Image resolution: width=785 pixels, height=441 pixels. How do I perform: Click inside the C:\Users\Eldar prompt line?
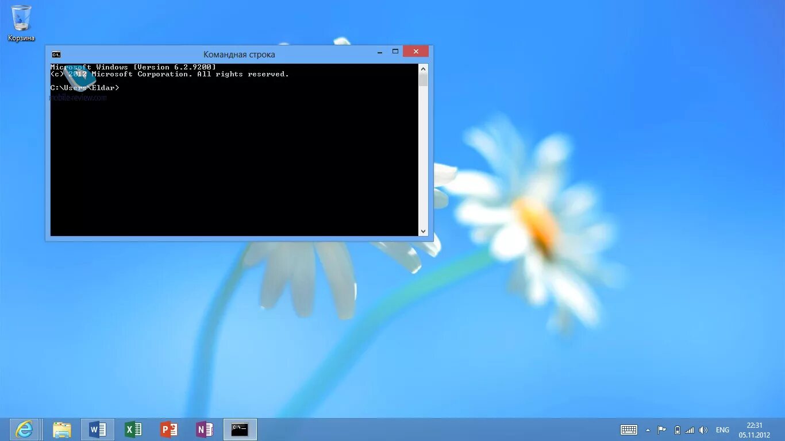point(85,87)
